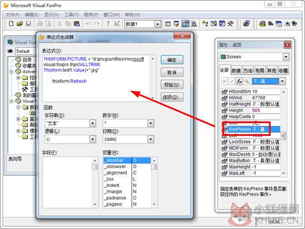Click the New file toolbar icon
The width and height of the screenshot is (305, 229).
coord(11,24)
